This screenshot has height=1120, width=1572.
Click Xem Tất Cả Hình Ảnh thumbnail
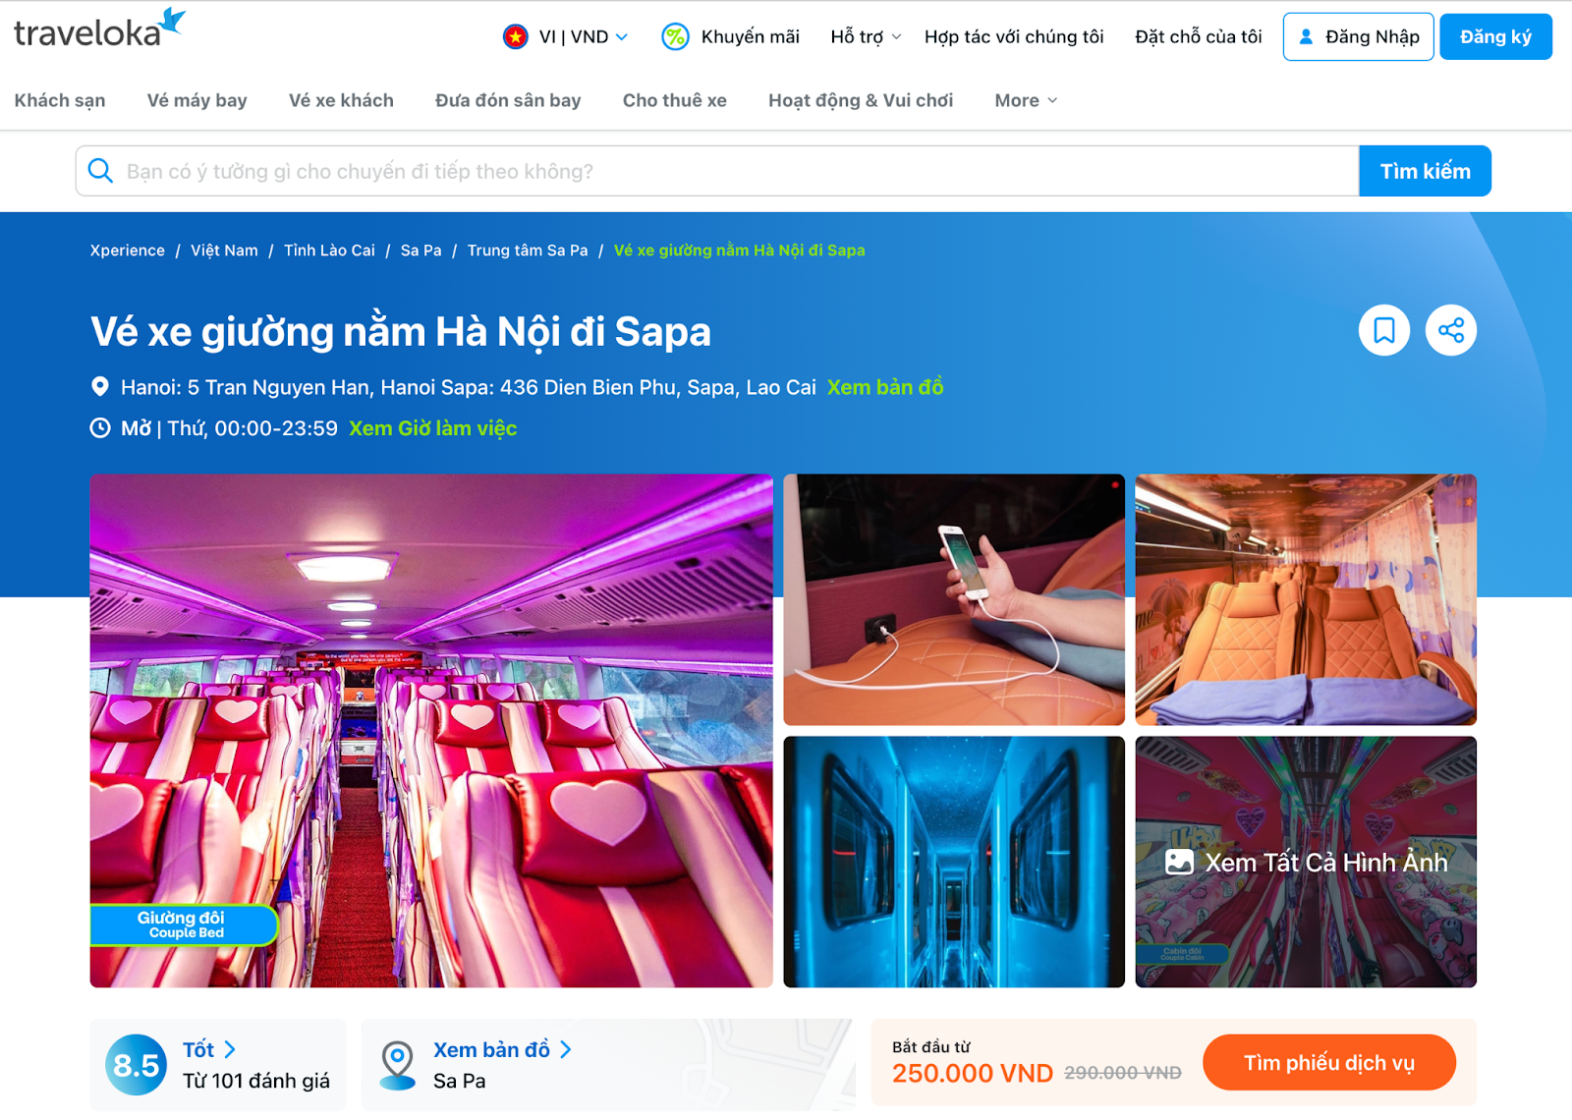pos(1305,862)
